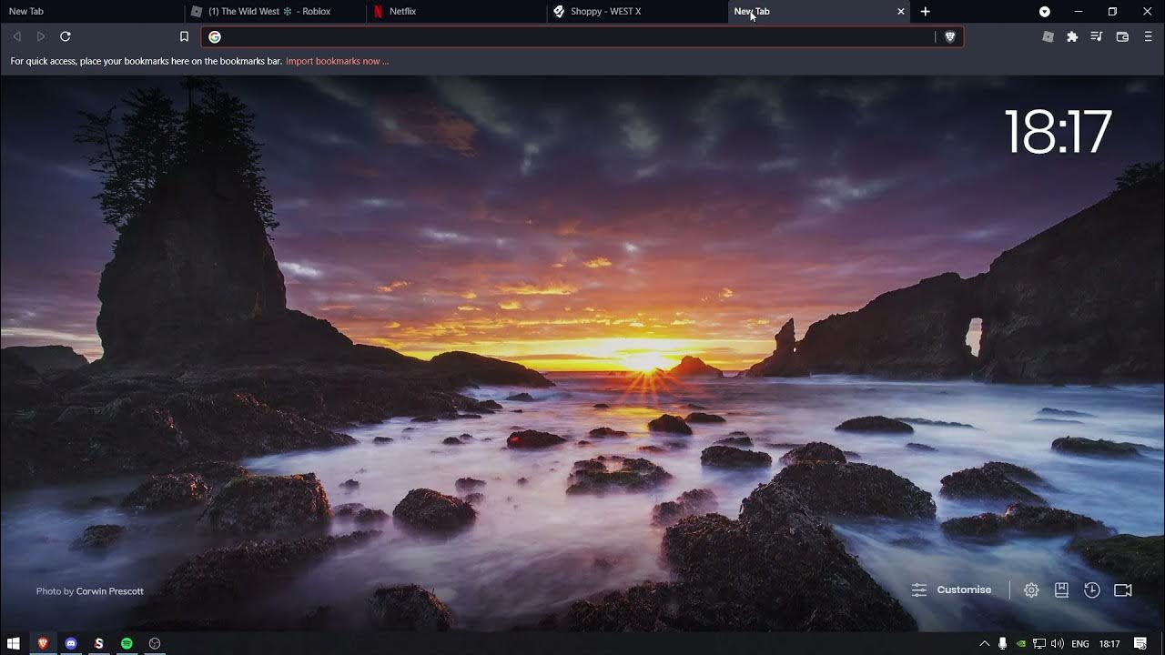Open Spotify from the taskbar
Viewport: 1165px width, 655px height.
click(127, 643)
